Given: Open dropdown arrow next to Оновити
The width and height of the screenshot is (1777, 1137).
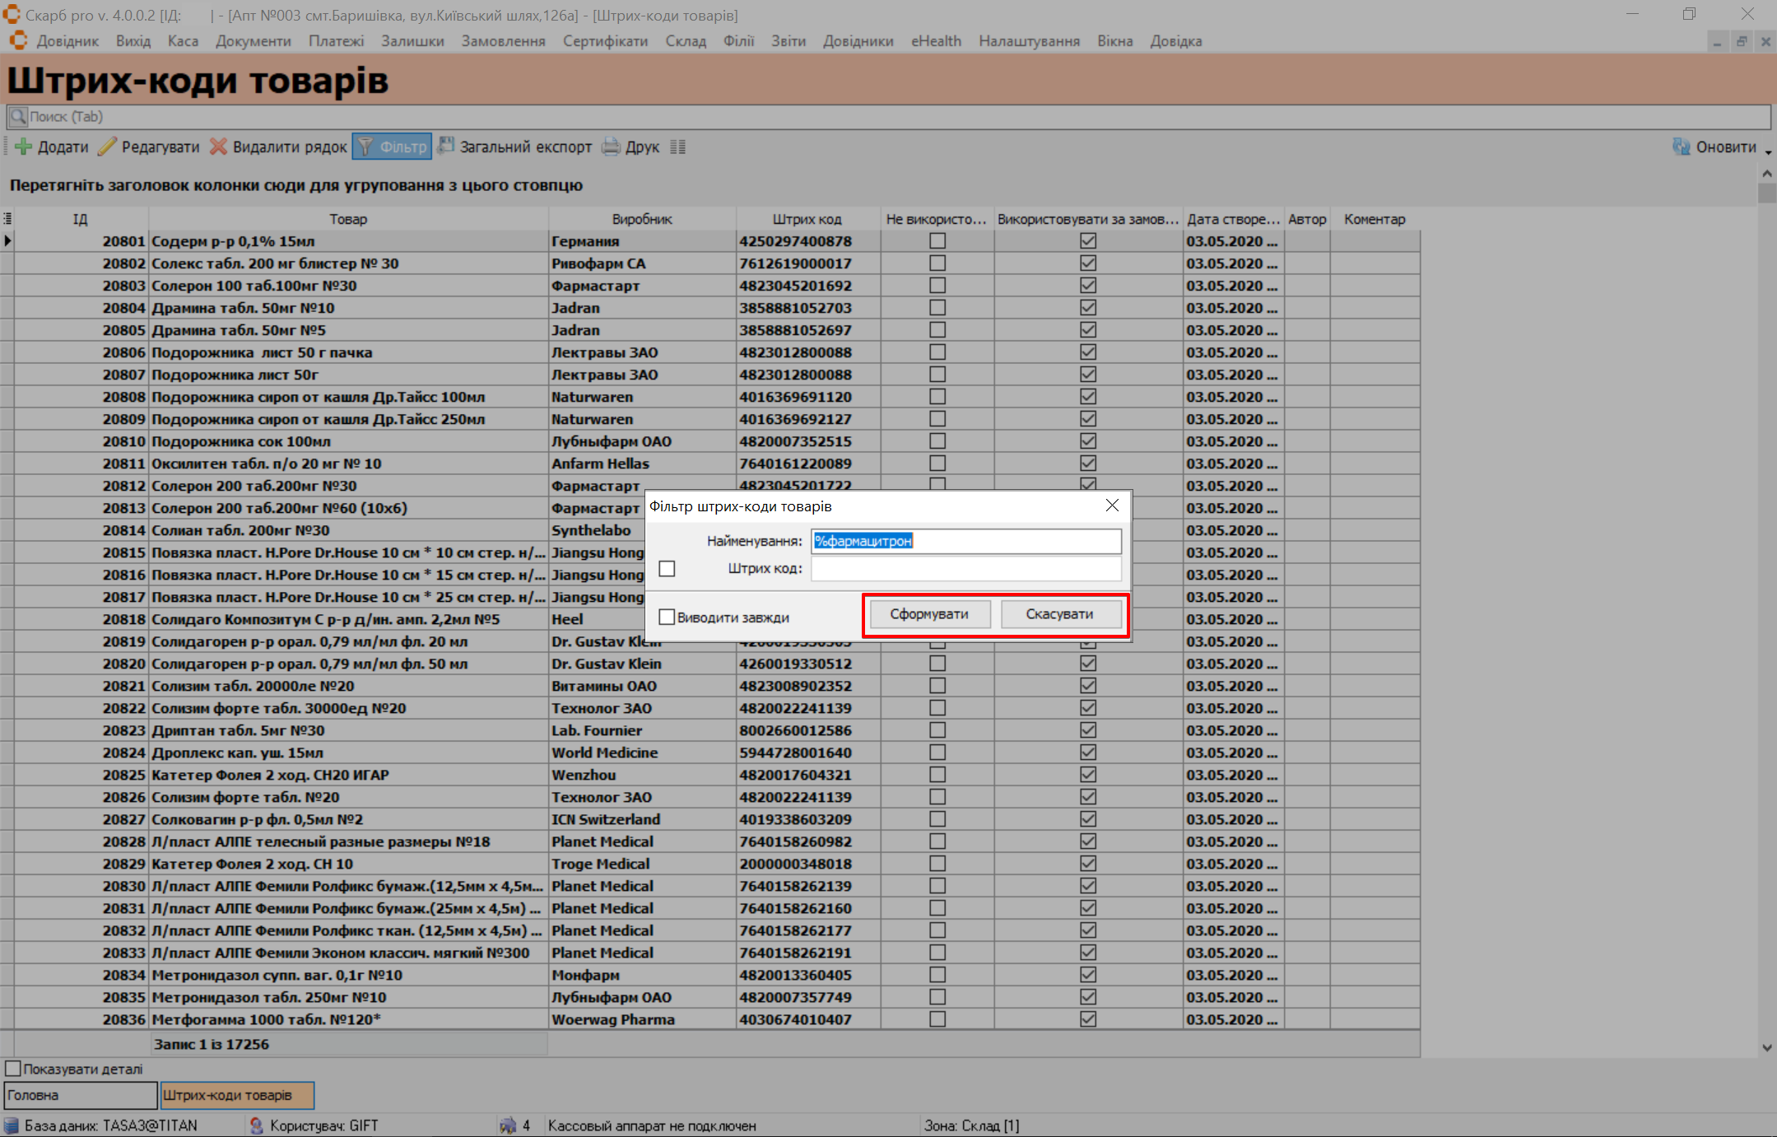Looking at the screenshot, I should coord(1768,151).
